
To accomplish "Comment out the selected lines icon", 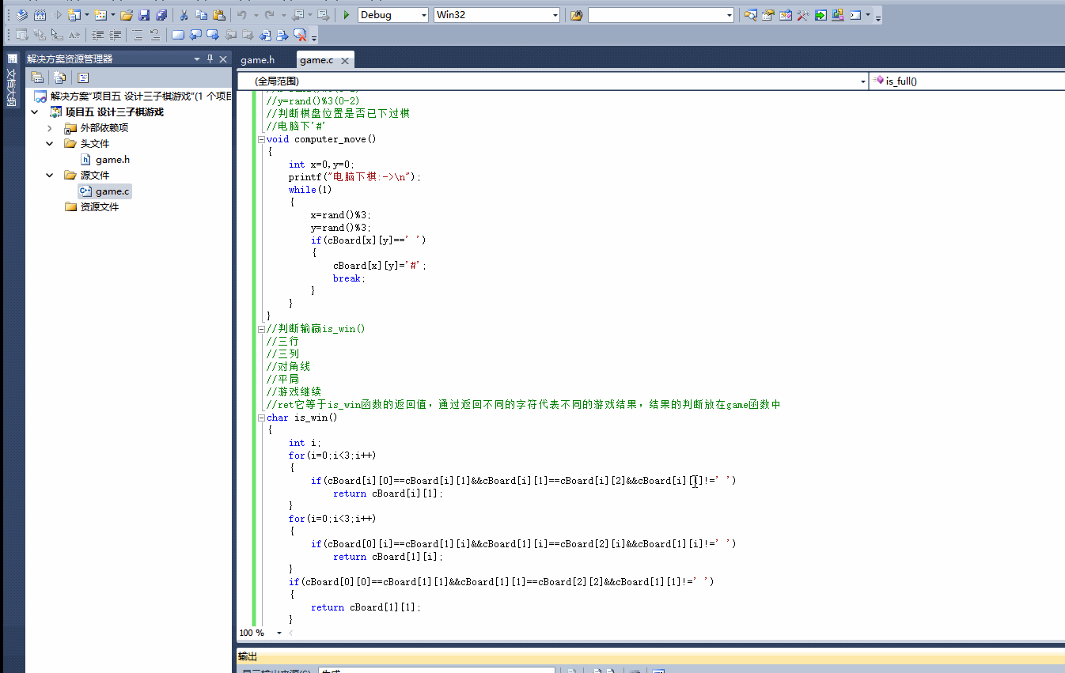I will tap(138, 35).
